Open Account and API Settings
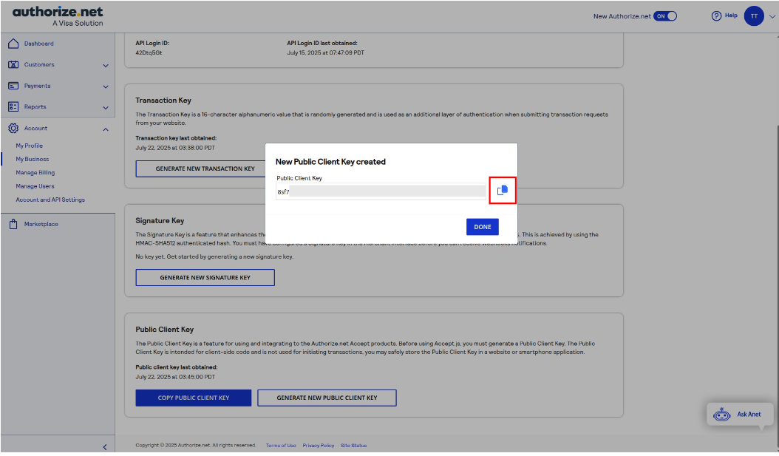This screenshot has height=456, width=779. pyautogui.click(x=50, y=200)
